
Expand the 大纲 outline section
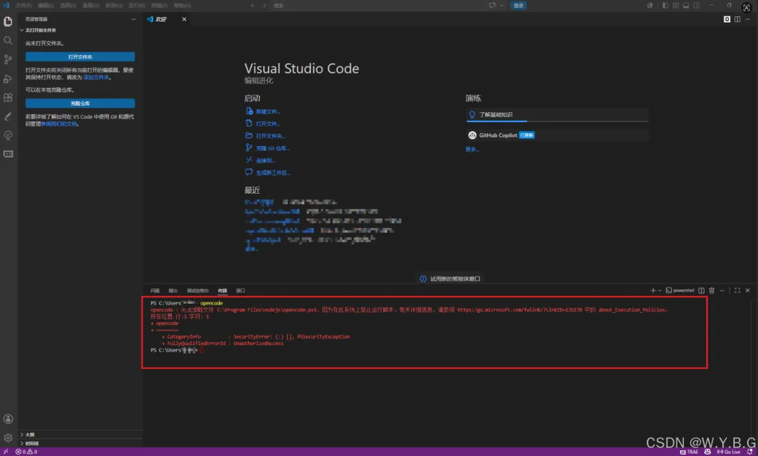(80, 434)
